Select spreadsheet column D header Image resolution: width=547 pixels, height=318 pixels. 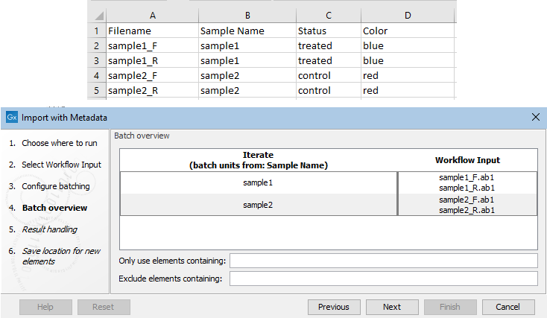pyautogui.click(x=407, y=16)
